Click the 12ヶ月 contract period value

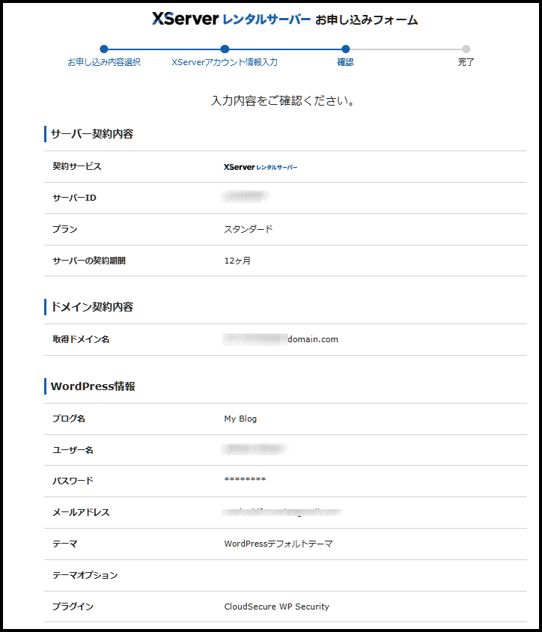pyautogui.click(x=237, y=261)
